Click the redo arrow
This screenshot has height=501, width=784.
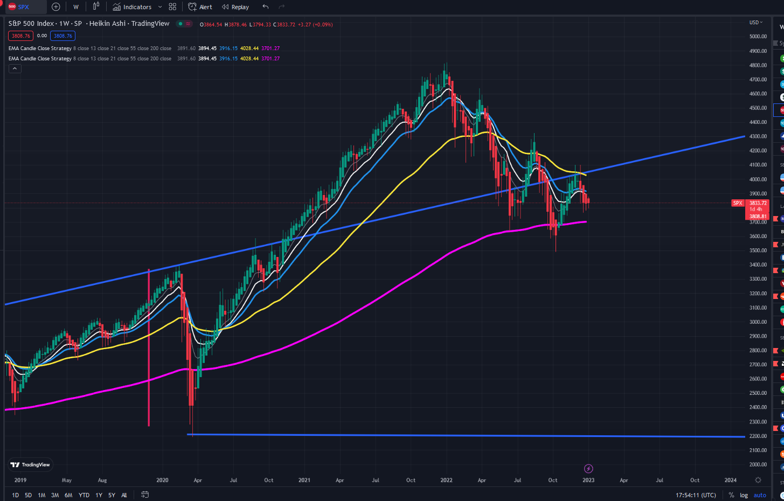point(281,7)
